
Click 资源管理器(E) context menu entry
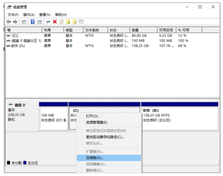[x=97, y=122]
